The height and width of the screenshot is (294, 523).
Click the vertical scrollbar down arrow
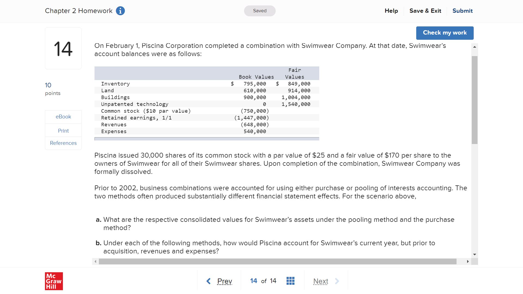(475, 255)
